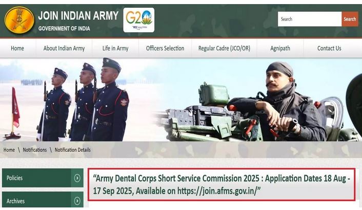The image size is (362, 210).
Task: Click the Indian Army emblem logo
Action: pos(19,20)
